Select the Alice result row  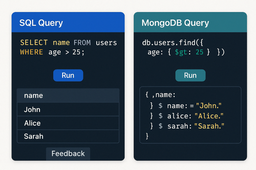click(x=68, y=123)
